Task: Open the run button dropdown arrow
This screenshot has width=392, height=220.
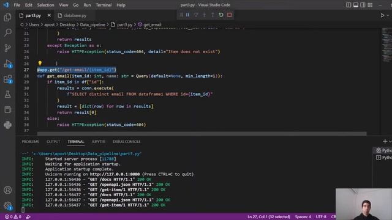Action: click(388, 15)
